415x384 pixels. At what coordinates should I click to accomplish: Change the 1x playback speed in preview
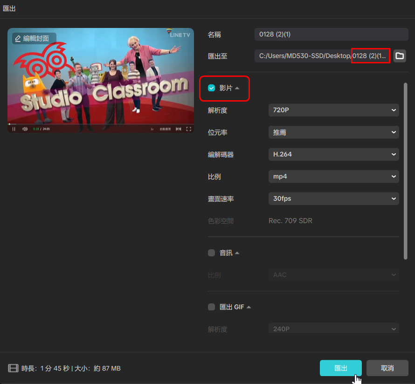(152, 129)
